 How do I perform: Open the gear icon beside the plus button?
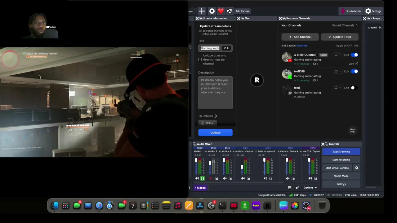click(212, 11)
